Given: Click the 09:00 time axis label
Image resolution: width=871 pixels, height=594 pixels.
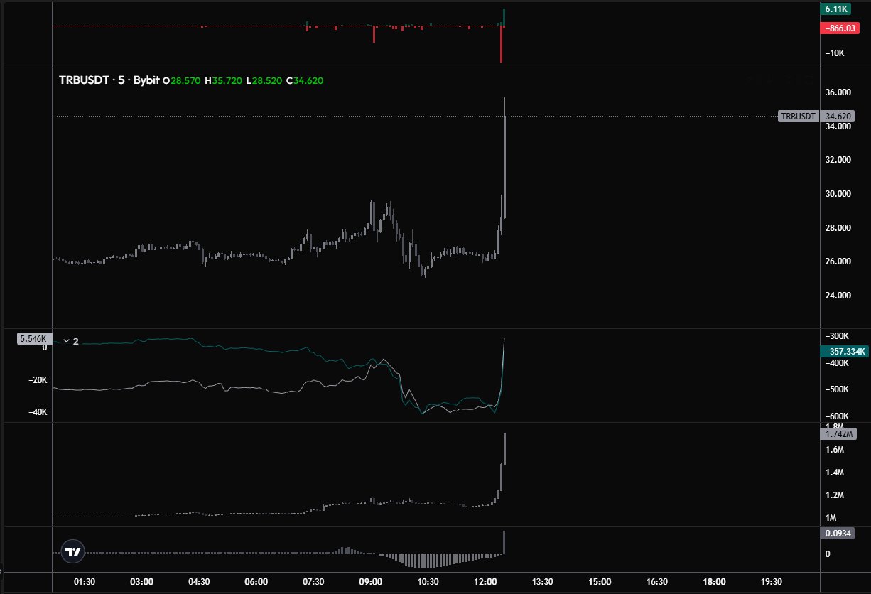Looking at the screenshot, I should (x=371, y=581).
